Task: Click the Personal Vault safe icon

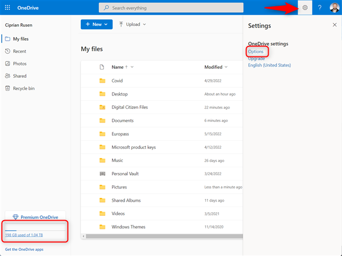Action: pyautogui.click(x=102, y=174)
